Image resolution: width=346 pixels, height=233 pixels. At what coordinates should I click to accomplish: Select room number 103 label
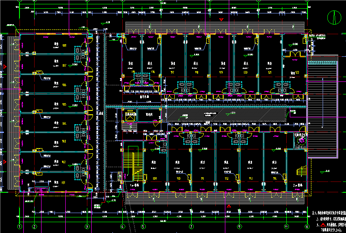tap(64, 141)
